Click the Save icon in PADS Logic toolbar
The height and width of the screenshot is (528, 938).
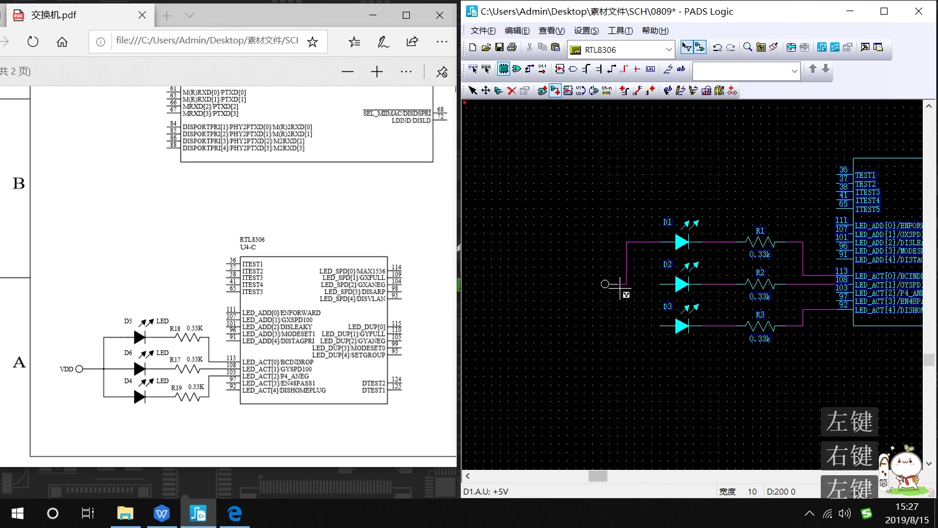point(499,48)
